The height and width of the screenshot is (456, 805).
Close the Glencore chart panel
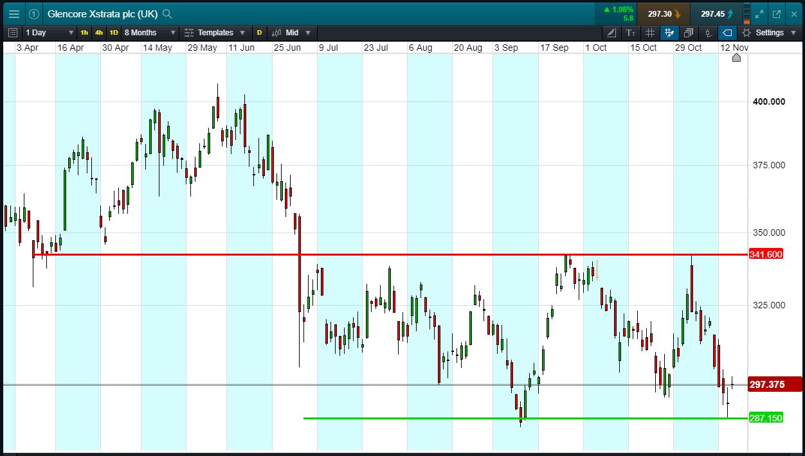click(x=793, y=13)
